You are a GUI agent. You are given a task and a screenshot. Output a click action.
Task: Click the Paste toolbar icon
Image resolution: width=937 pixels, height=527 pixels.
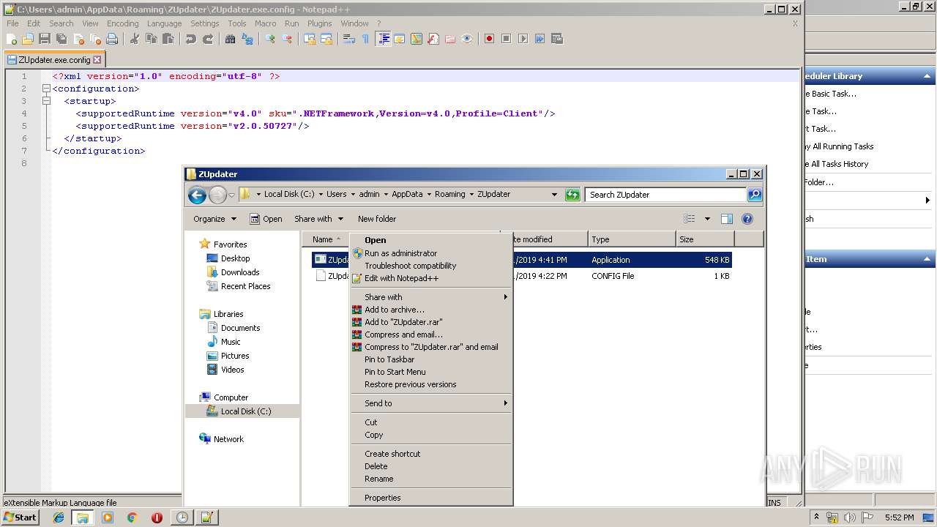tap(168, 39)
